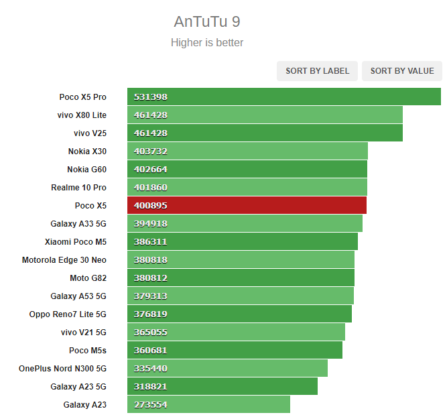The width and height of the screenshot is (447, 415).
Task: Click the 'Higher is better' subtitle
Action: [207, 42]
